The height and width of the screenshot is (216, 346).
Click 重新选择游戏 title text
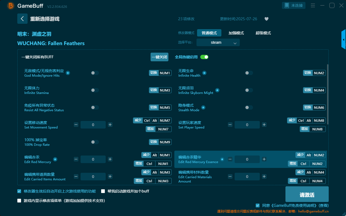point(45,19)
